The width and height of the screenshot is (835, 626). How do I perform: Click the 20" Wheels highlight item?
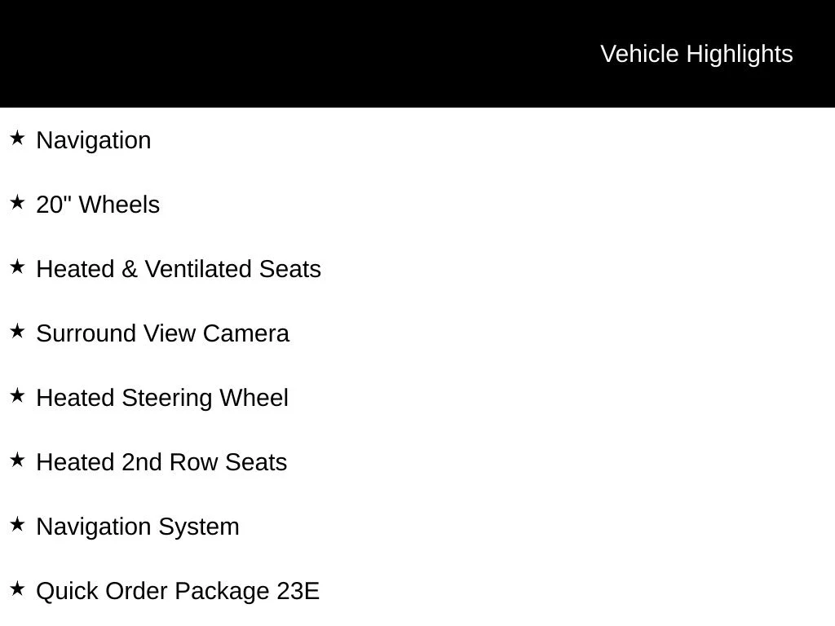(98, 205)
